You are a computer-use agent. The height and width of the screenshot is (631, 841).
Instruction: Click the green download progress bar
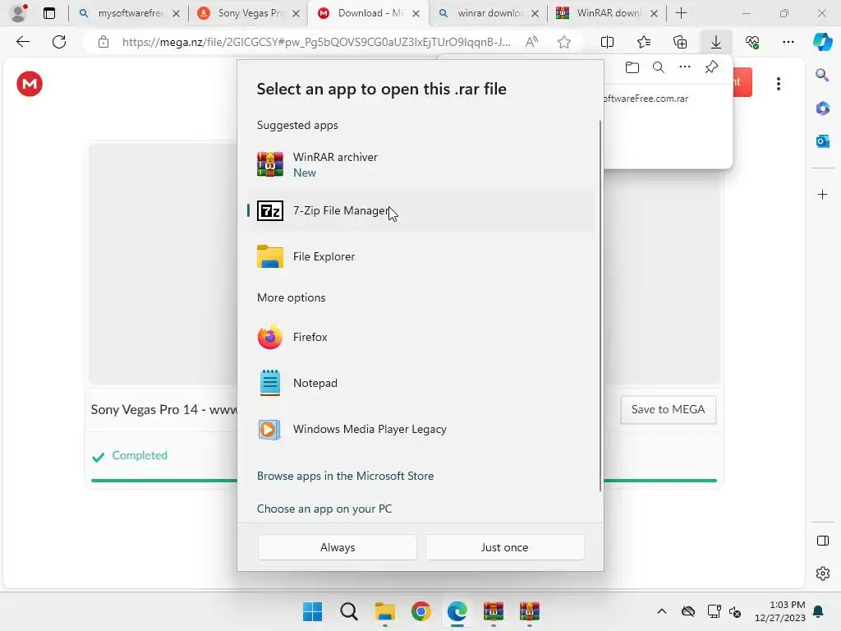click(x=404, y=480)
